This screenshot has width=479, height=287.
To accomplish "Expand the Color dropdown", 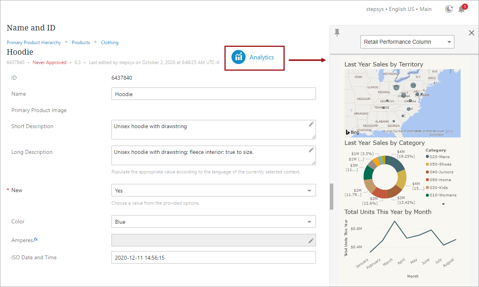I will click(x=309, y=222).
